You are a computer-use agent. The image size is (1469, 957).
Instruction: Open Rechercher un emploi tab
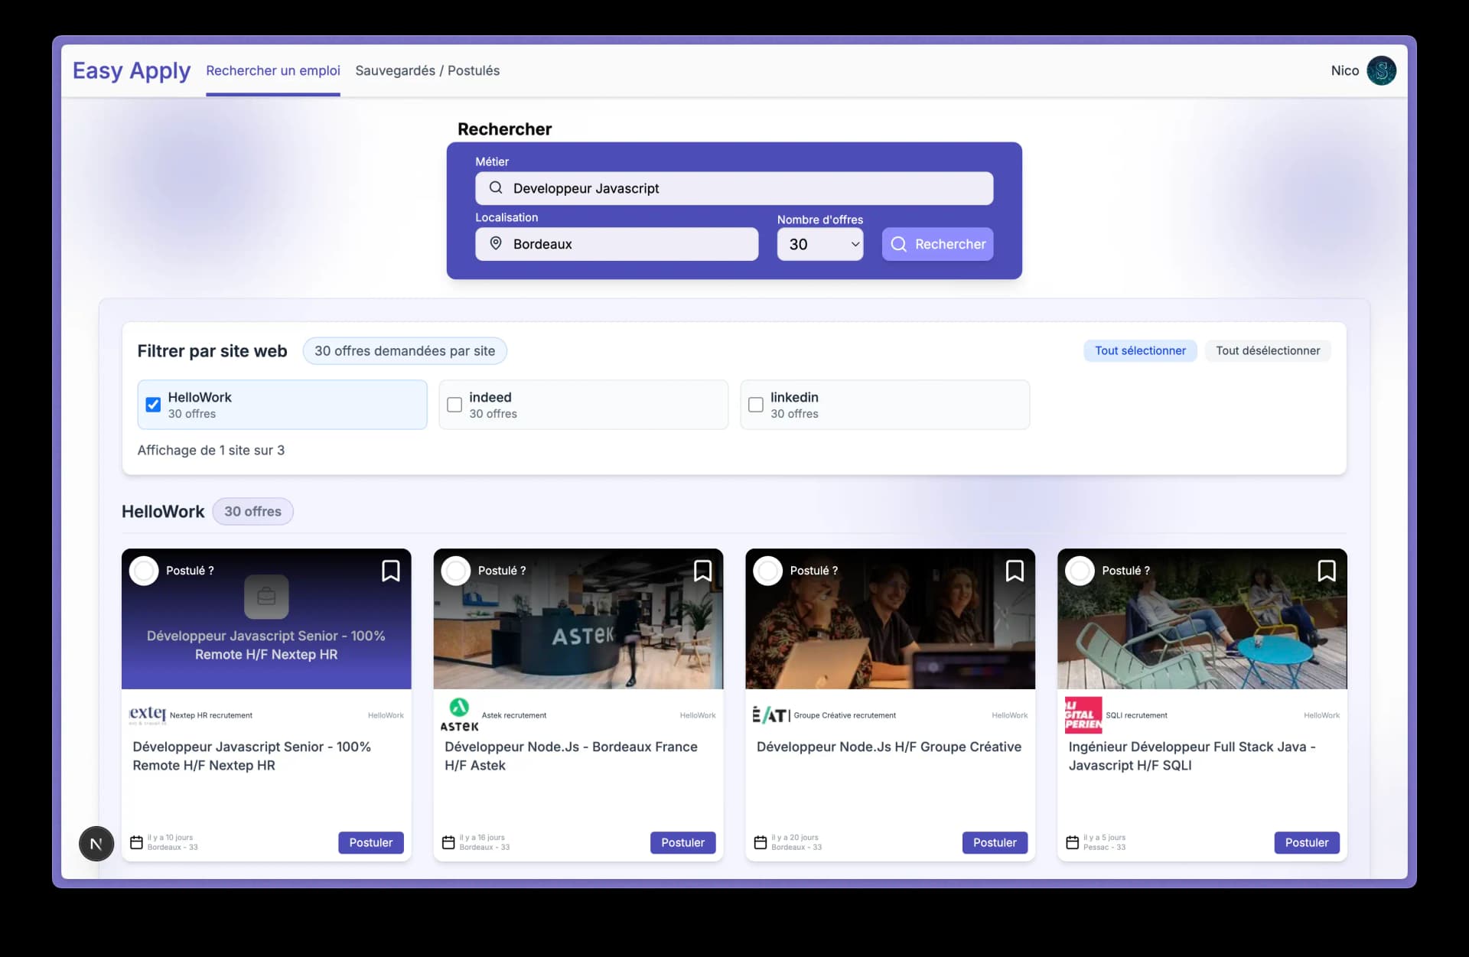pos(273,70)
